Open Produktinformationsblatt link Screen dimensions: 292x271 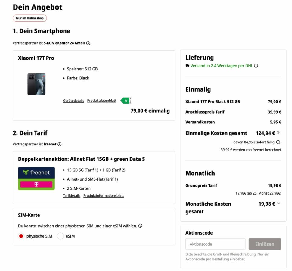[x=104, y=196]
